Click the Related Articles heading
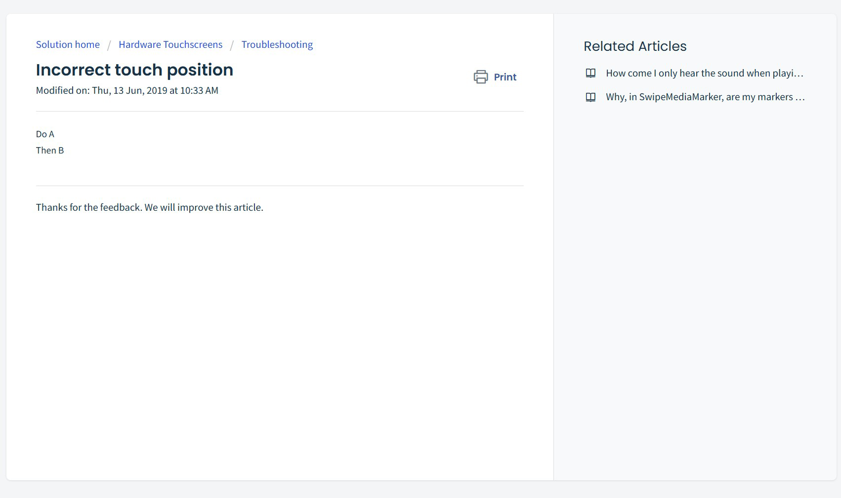This screenshot has width=841, height=498. tap(635, 46)
